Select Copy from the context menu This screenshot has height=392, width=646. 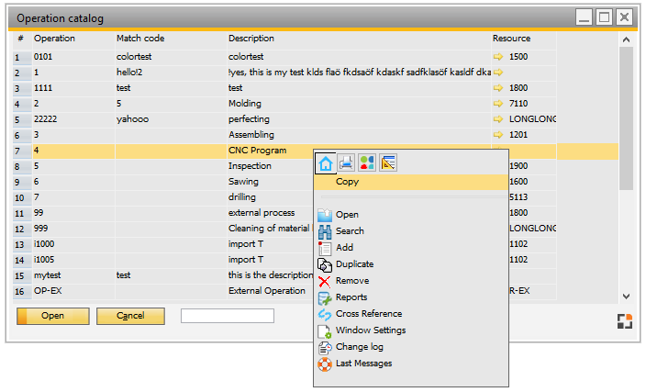(348, 182)
